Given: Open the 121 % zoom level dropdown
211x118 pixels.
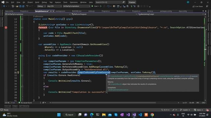Looking at the screenshot, I should pos(9,103).
